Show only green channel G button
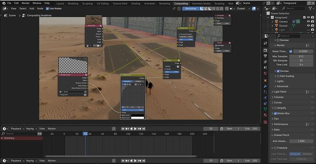The image size is (316, 164). 218,9
